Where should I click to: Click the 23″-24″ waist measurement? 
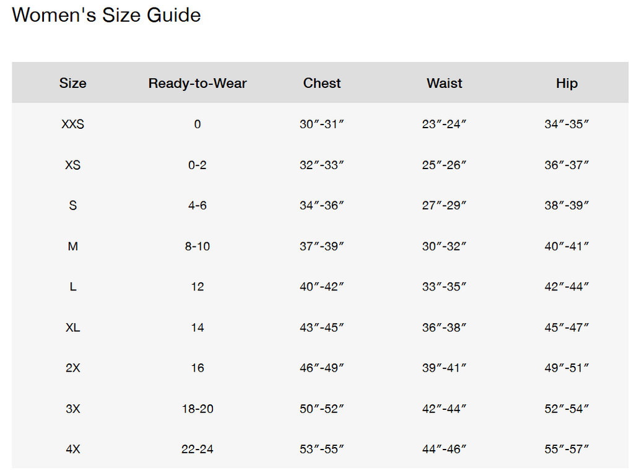coord(445,124)
